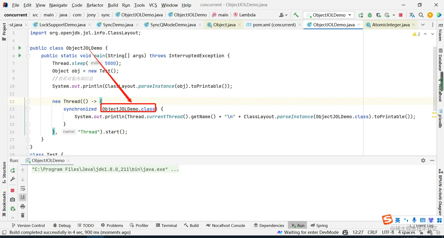Click the run gutter icon beside class ObjectJOLDemo
Viewport: 444px width, 238px height.
(20, 48)
